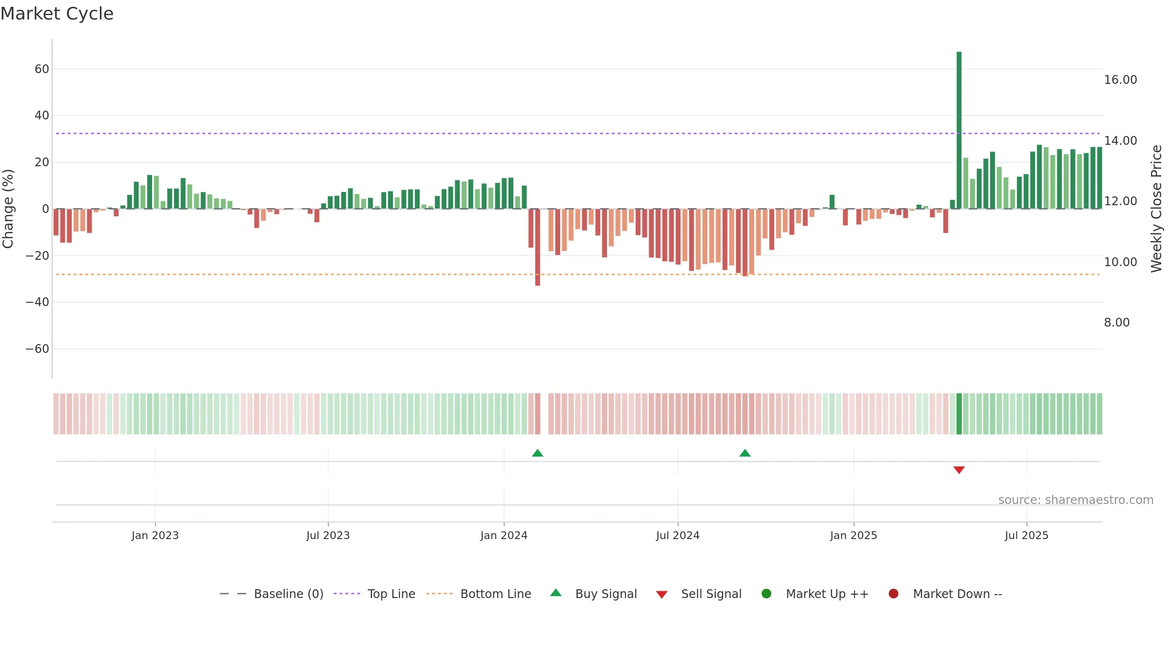Click the source: sharemaestro.com text

pyautogui.click(x=1076, y=500)
